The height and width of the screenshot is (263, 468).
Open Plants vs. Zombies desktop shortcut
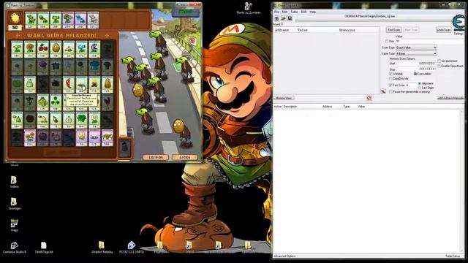(x=249, y=8)
